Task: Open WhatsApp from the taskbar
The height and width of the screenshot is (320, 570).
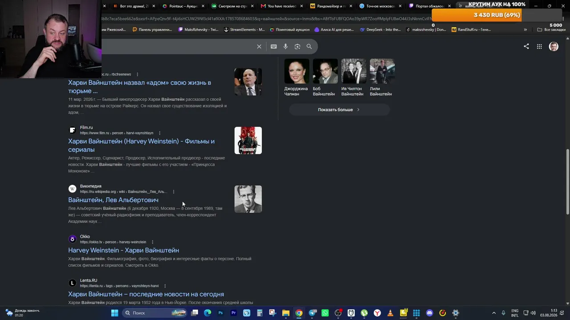Action: [x=325, y=313]
